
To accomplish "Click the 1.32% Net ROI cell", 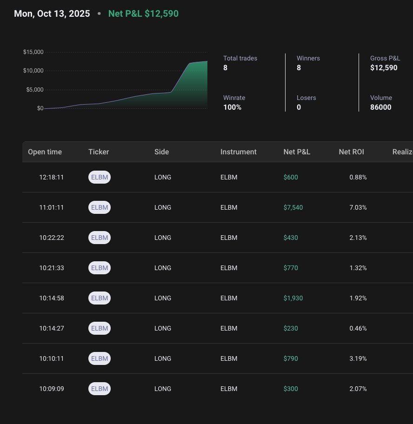I will click(358, 268).
